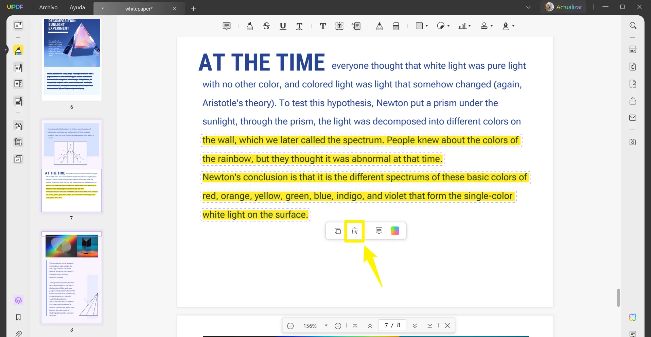This screenshot has width=651, height=337.
Task: Open the comments list panel
Action: (633, 334)
